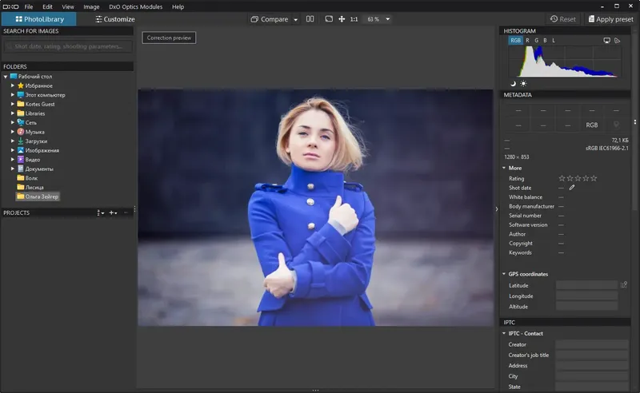The width and height of the screenshot is (640, 393).
Task: Click the highlight clipping sun icon
Action: (x=524, y=83)
